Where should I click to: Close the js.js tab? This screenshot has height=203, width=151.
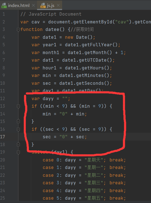(x=58, y=5)
